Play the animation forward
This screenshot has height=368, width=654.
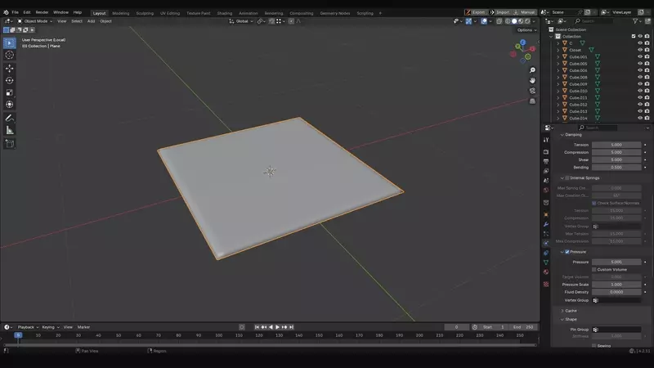277,327
